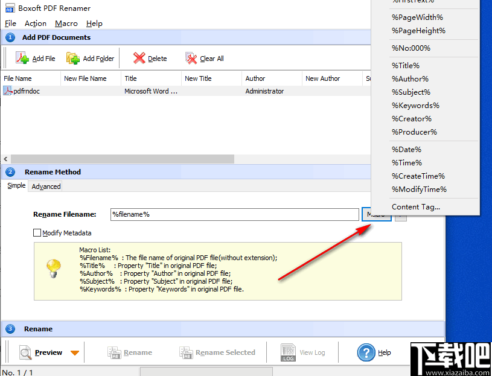492x376 pixels.
Task: Switch to the Advanced tab
Action: click(x=45, y=186)
